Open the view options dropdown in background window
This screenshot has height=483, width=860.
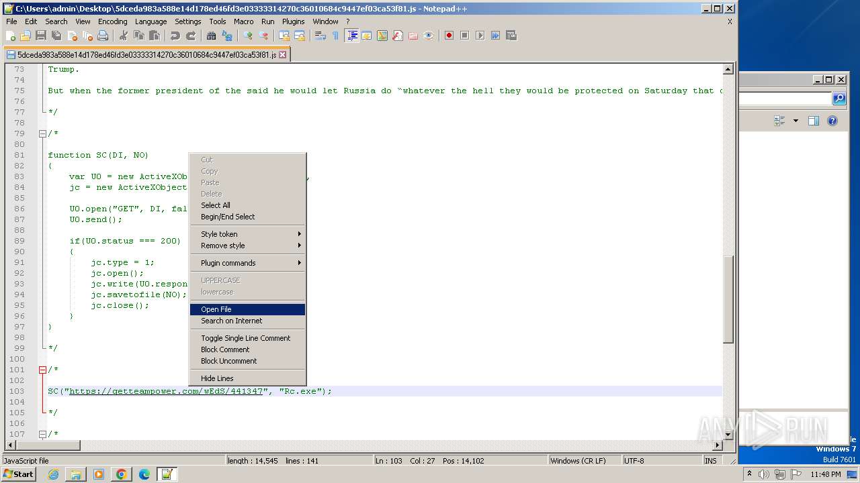click(x=796, y=121)
